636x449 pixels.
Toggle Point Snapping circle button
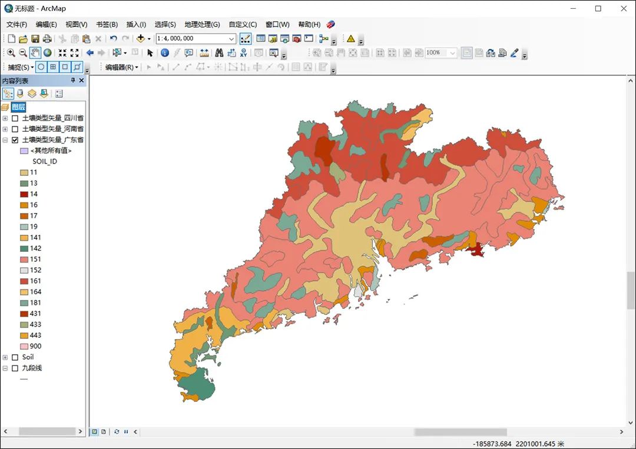[x=41, y=67]
